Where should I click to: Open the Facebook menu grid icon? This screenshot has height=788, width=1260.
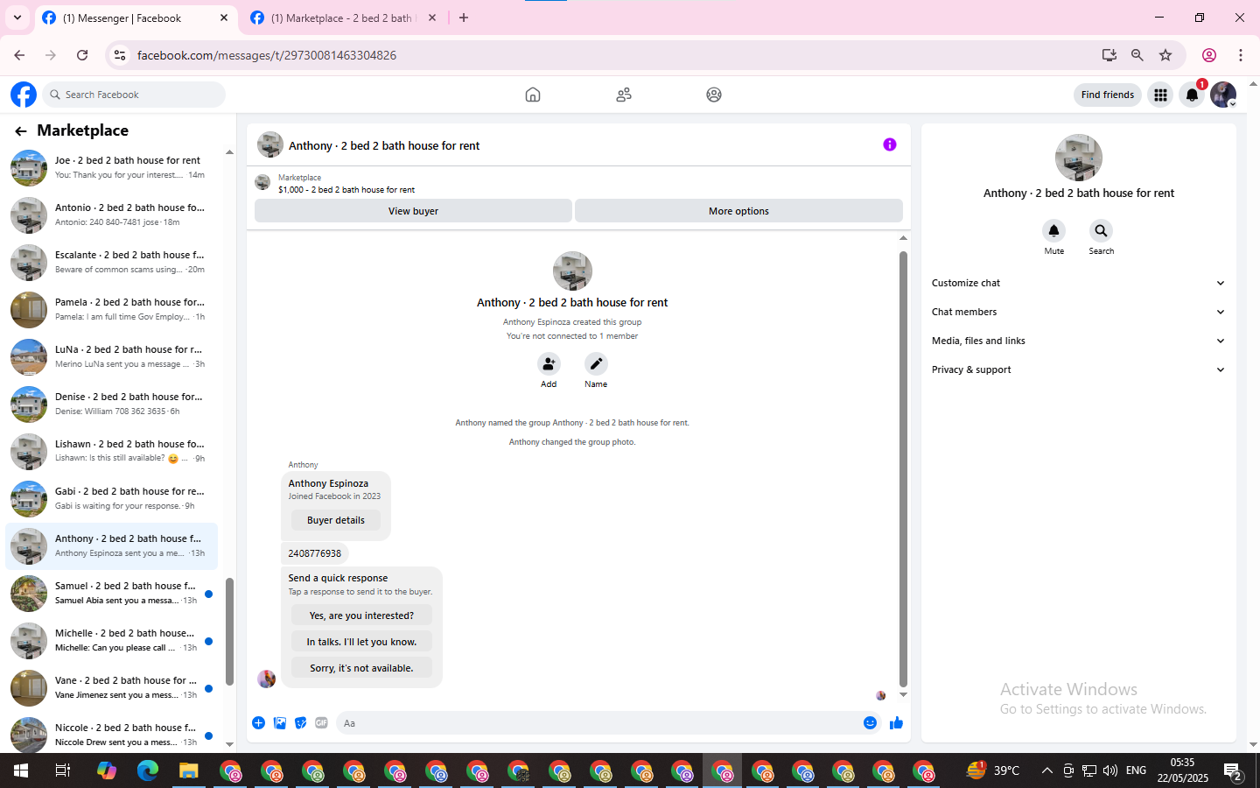click(1160, 95)
